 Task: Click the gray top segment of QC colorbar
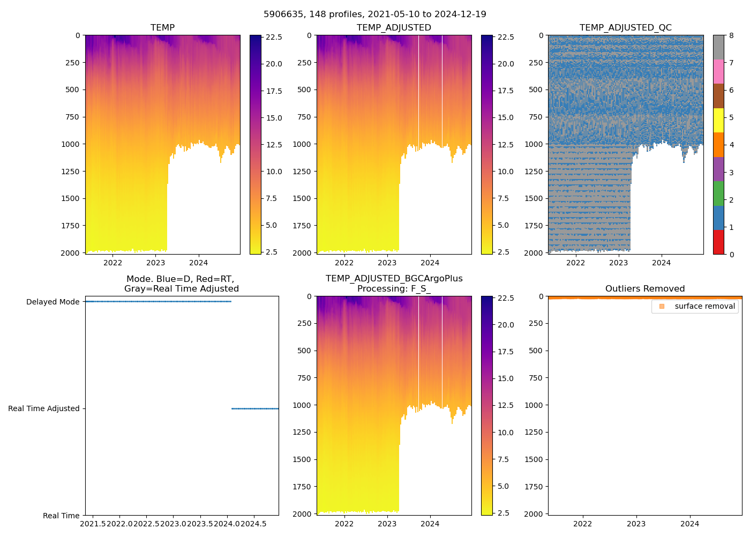click(718, 47)
